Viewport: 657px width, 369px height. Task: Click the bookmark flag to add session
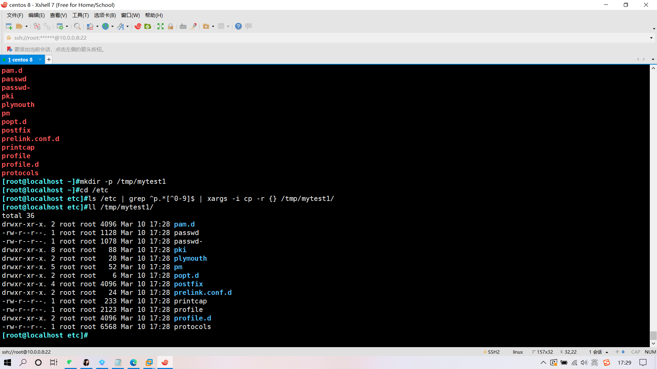[x=9, y=49]
